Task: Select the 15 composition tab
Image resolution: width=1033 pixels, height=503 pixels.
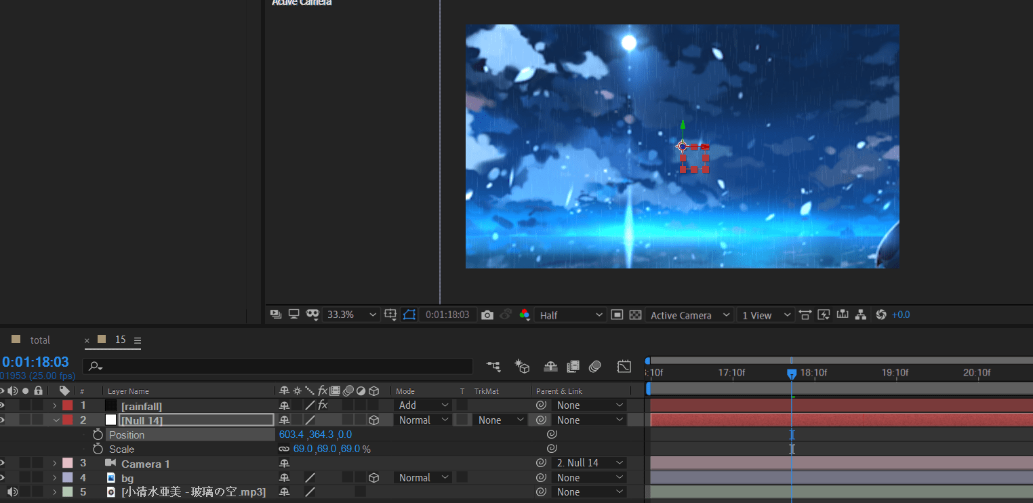Action: tap(120, 340)
